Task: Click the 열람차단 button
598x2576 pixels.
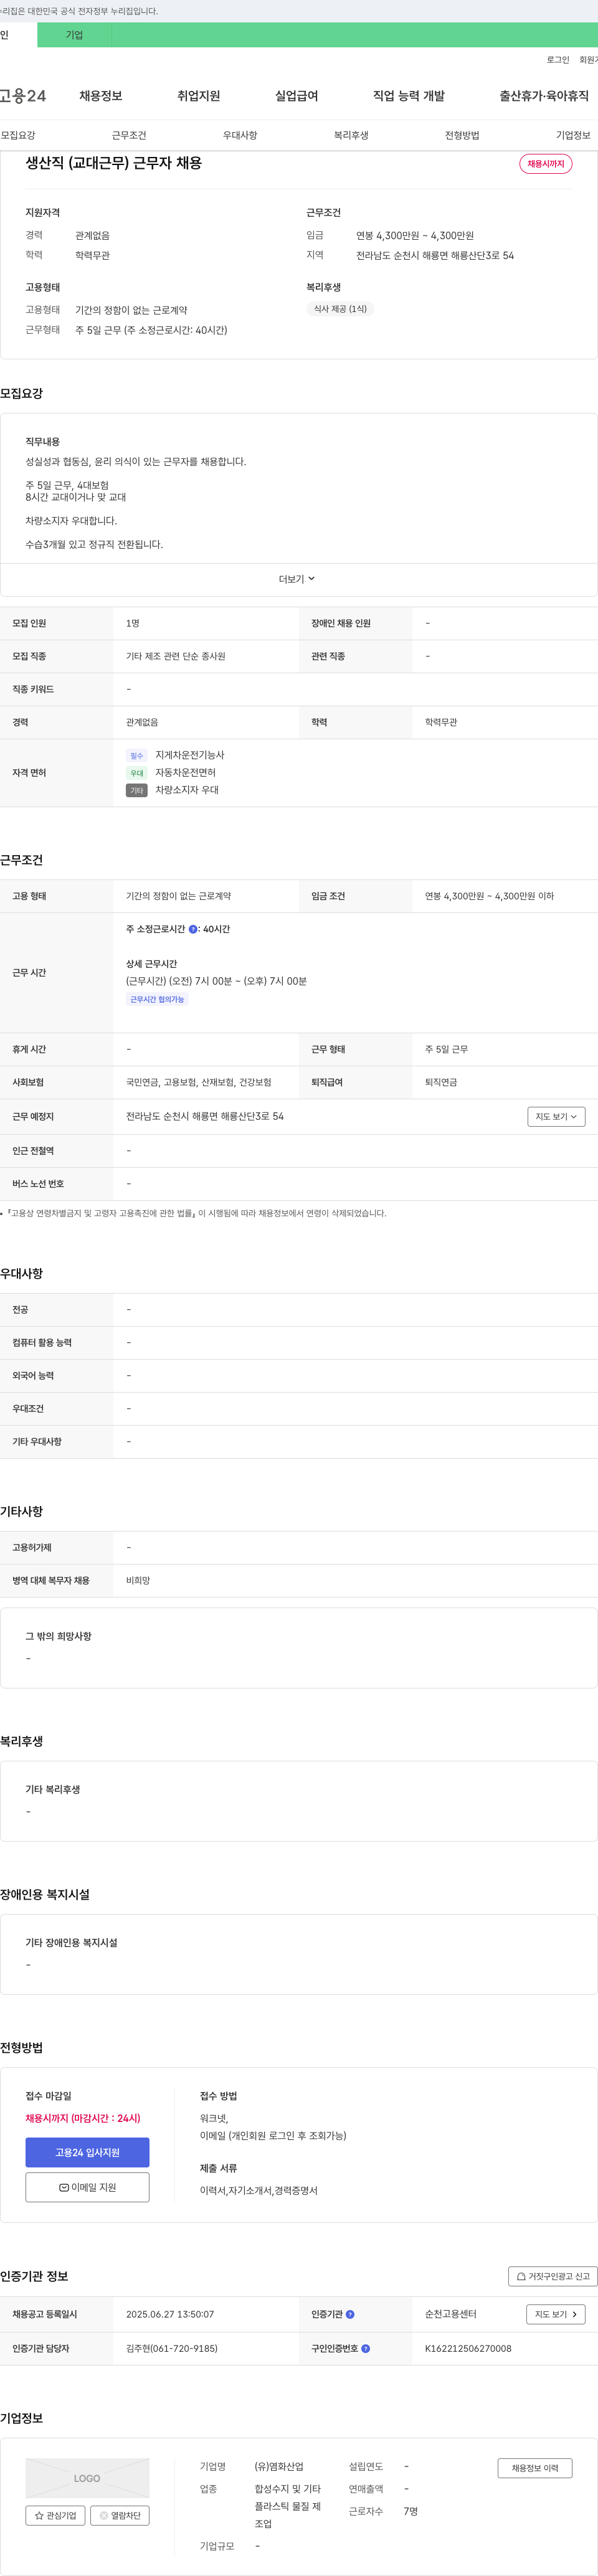Action: (x=120, y=2515)
